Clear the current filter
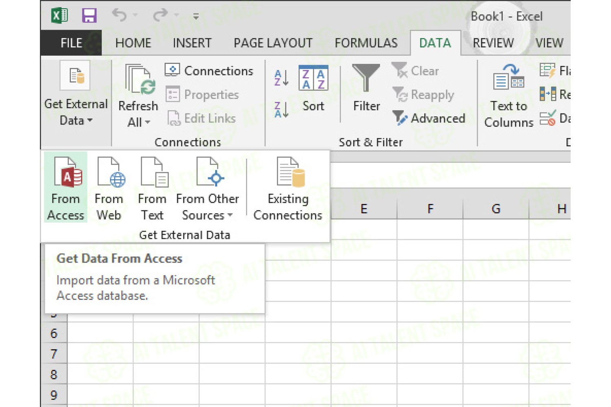Image resolution: width=611 pixels, height=407 pixels. [415, 71]
